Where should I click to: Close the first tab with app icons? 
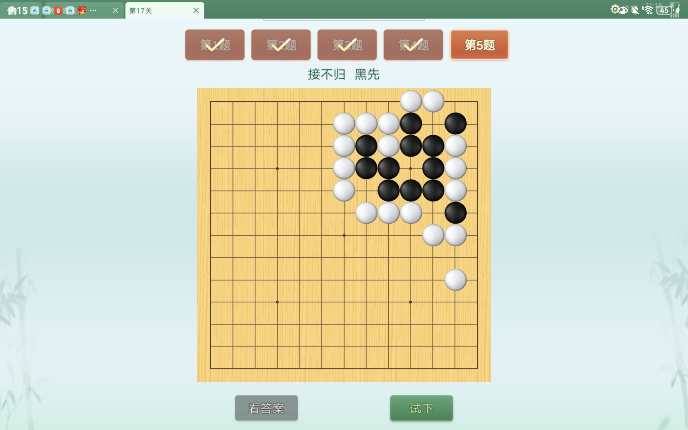pyautogui.click(x=116, y=10)
